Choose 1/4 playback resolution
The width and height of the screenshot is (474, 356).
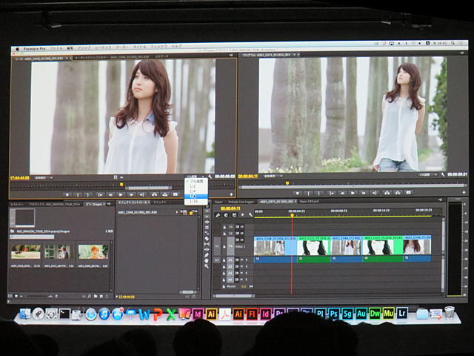(x=196, y=191)
